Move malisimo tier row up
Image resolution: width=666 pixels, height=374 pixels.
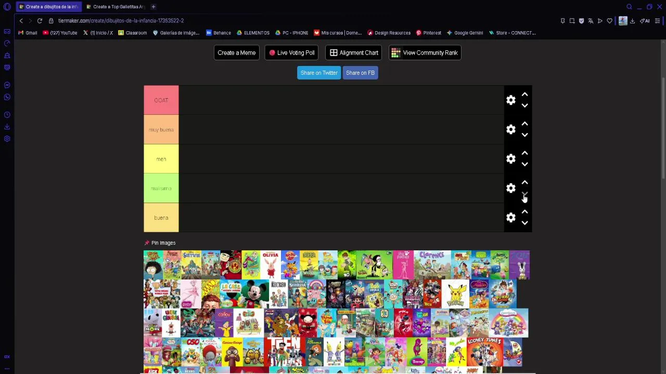(x=524, y=182)
